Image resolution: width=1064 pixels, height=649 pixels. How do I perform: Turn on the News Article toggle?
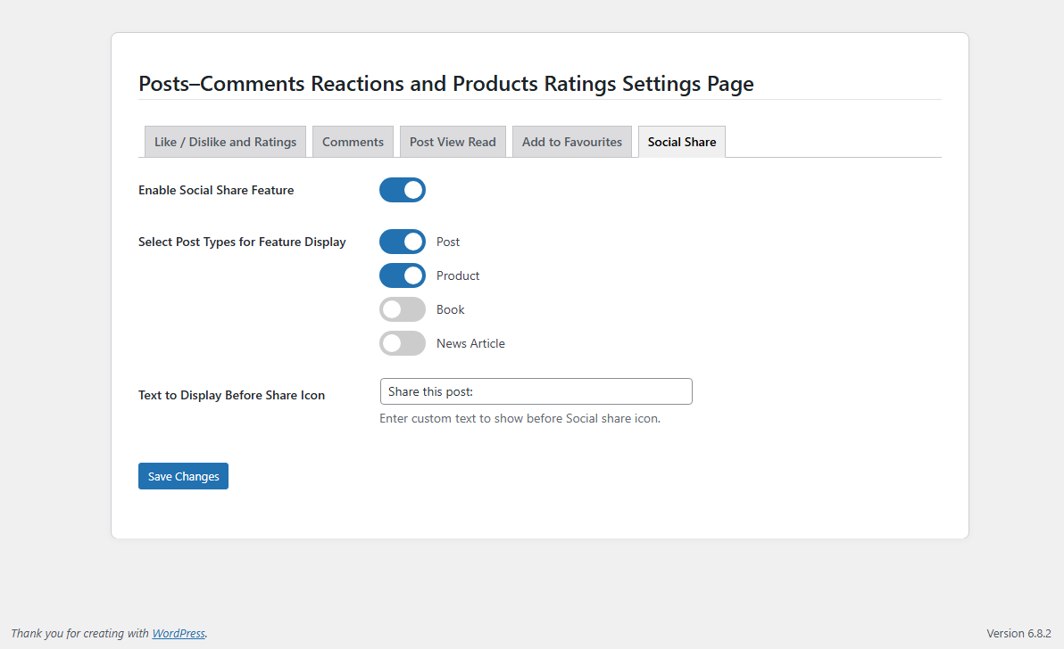[403, 343]
